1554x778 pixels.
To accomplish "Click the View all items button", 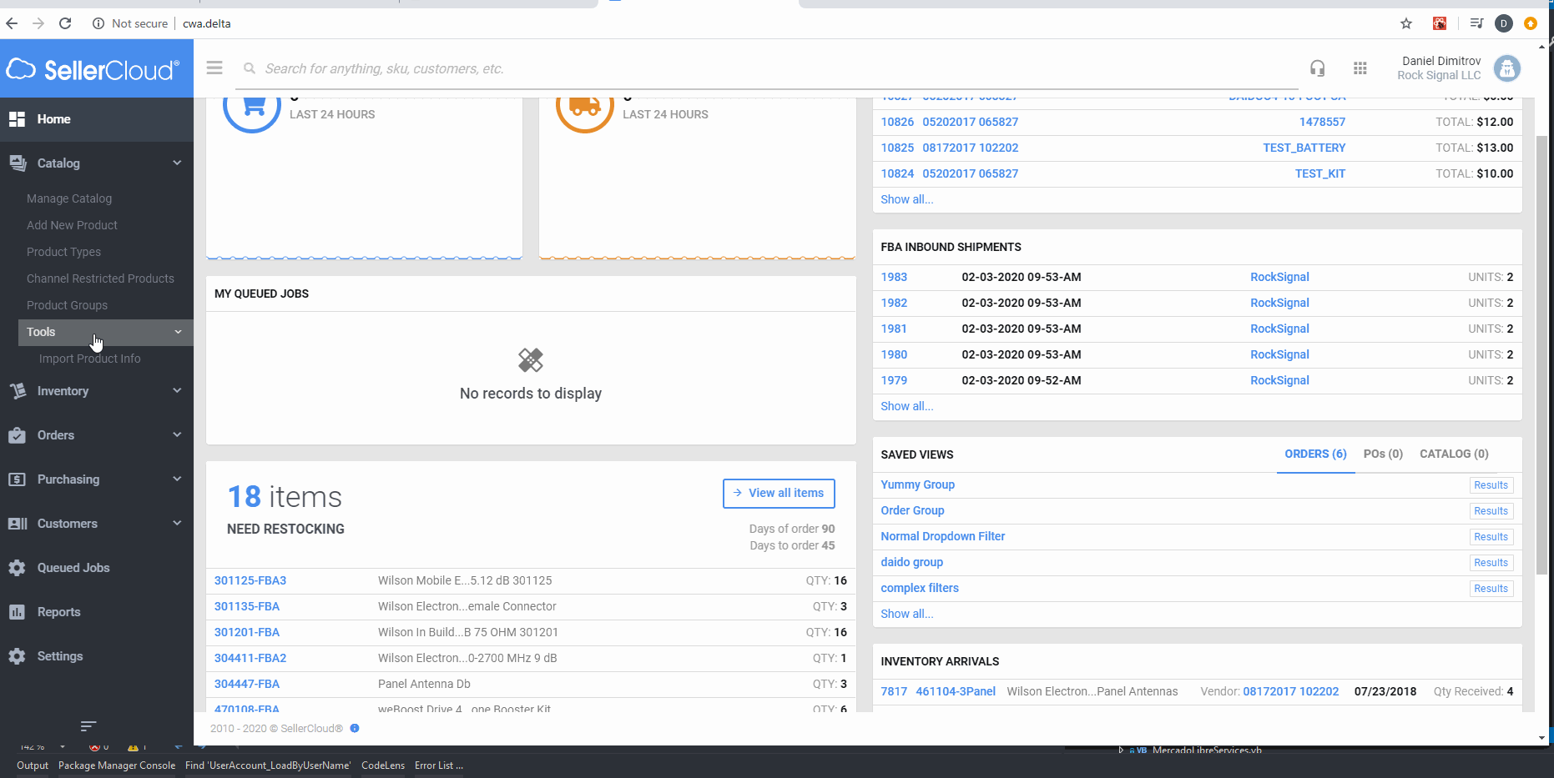I will click(x=779, y=493).
